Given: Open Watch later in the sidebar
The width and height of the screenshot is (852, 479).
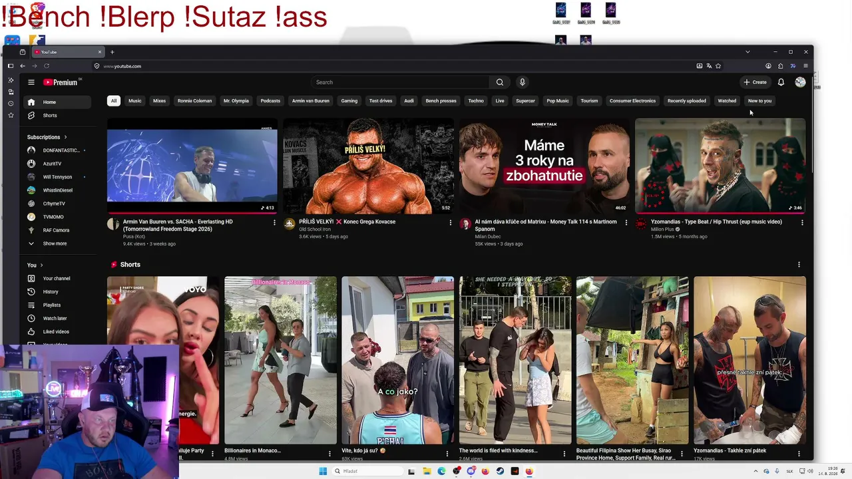Looking at the screenshot, I should click(57, 319).
